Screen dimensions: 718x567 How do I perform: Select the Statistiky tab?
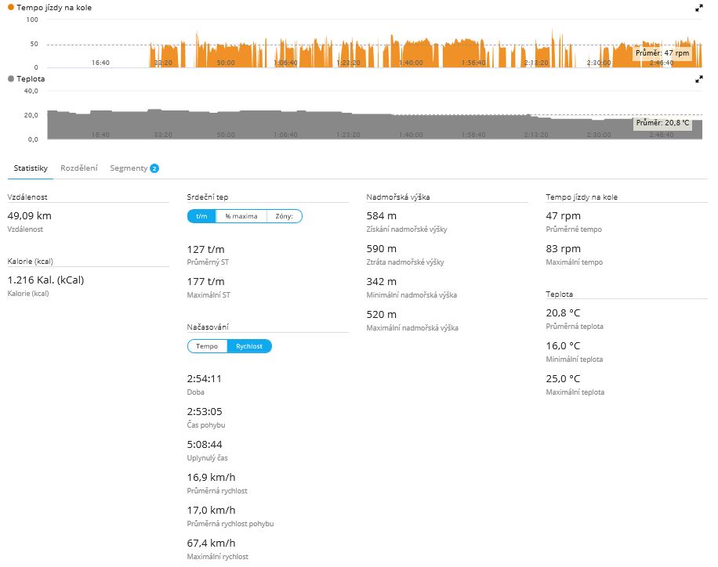click(x=31, y=168)
